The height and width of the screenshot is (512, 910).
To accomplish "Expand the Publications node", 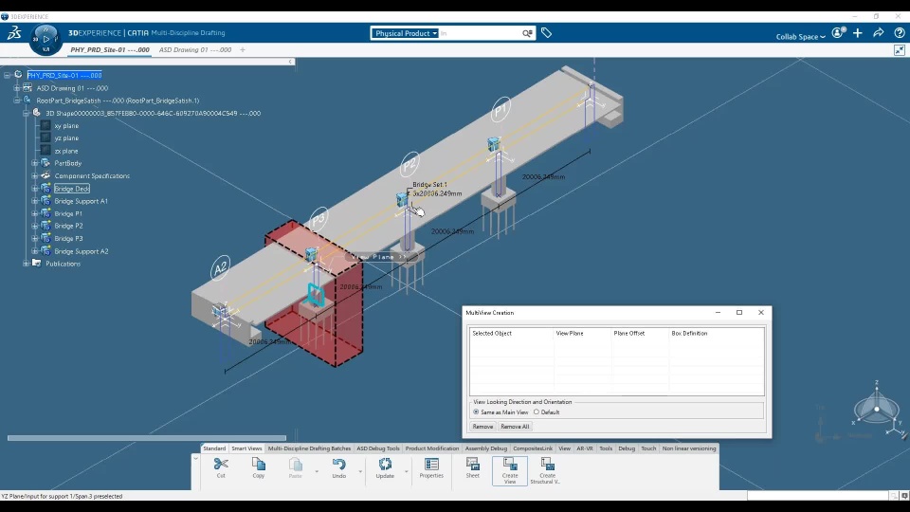I will [x=27, y=264].
